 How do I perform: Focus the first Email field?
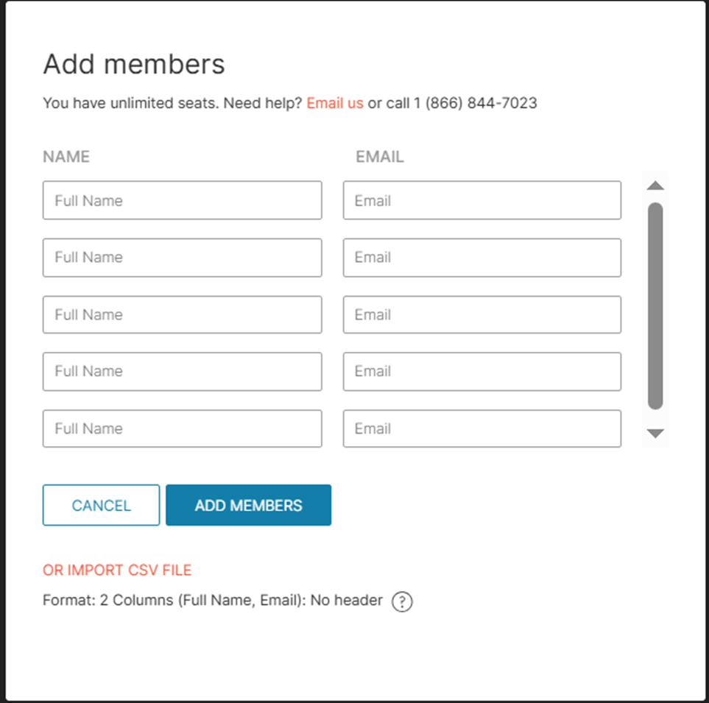(482, 200)
